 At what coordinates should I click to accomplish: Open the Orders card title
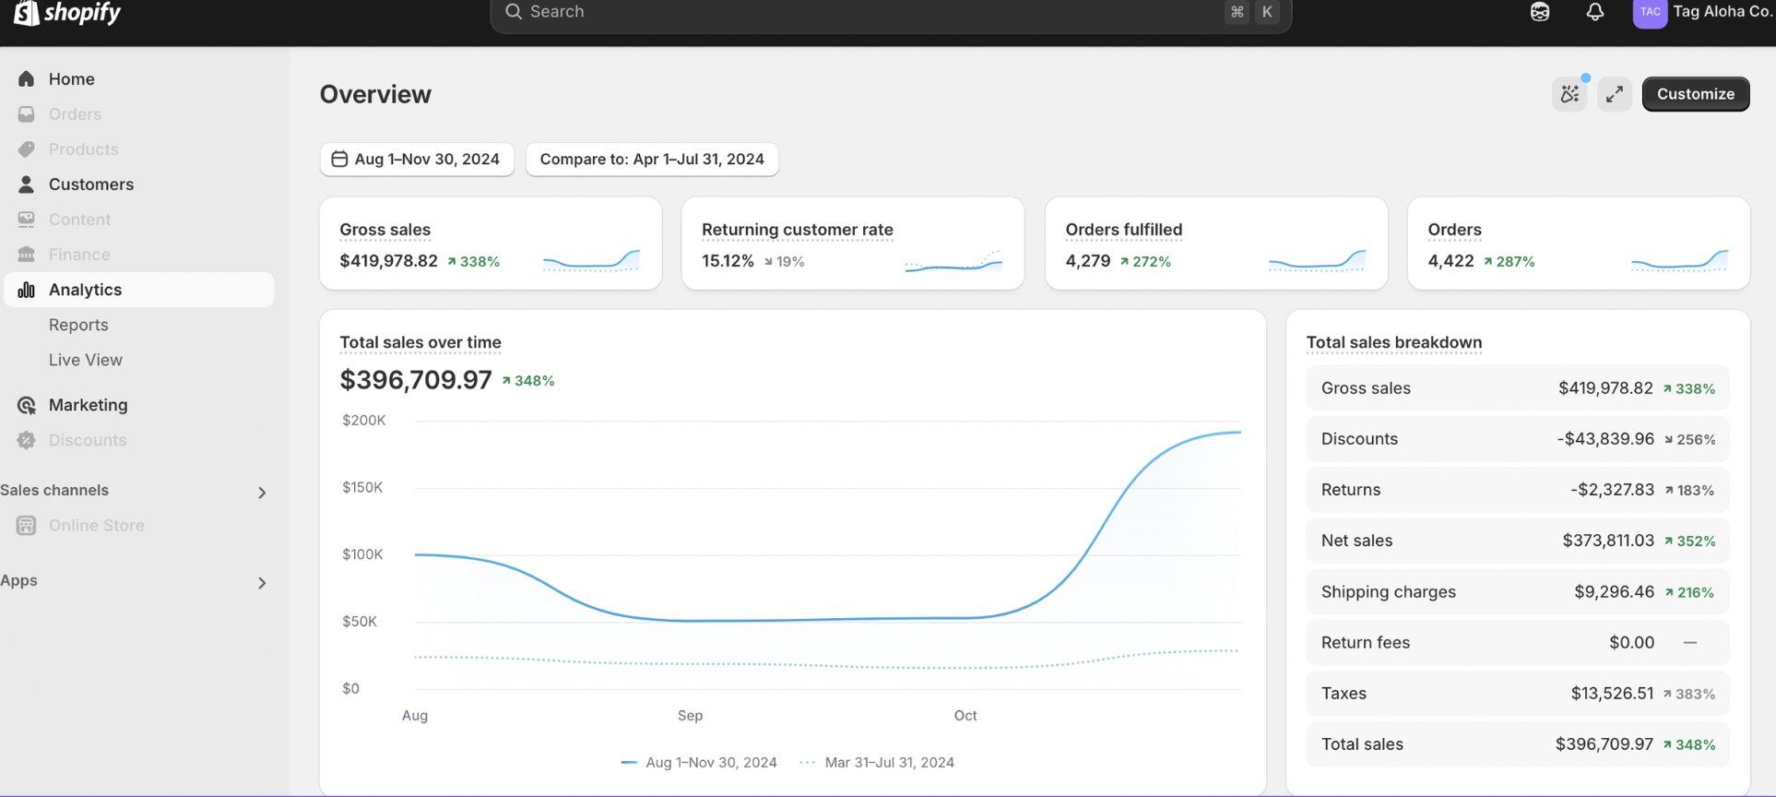(x=1454, y=230)
